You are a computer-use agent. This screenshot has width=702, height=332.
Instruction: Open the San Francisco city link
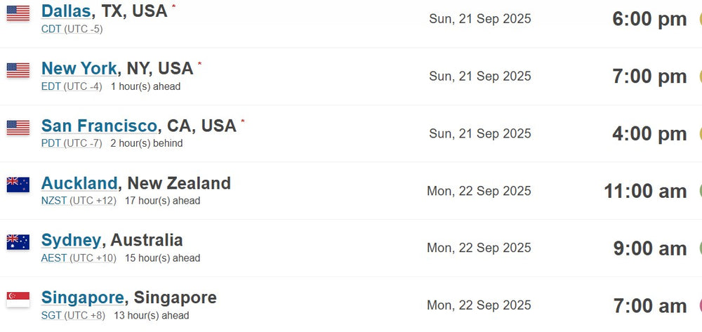click(100, 126)
